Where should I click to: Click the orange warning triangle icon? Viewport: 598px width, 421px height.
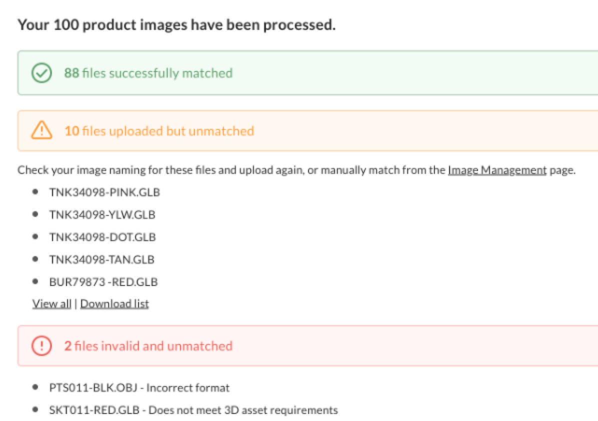pyautogui.click(x=41, y=130)
